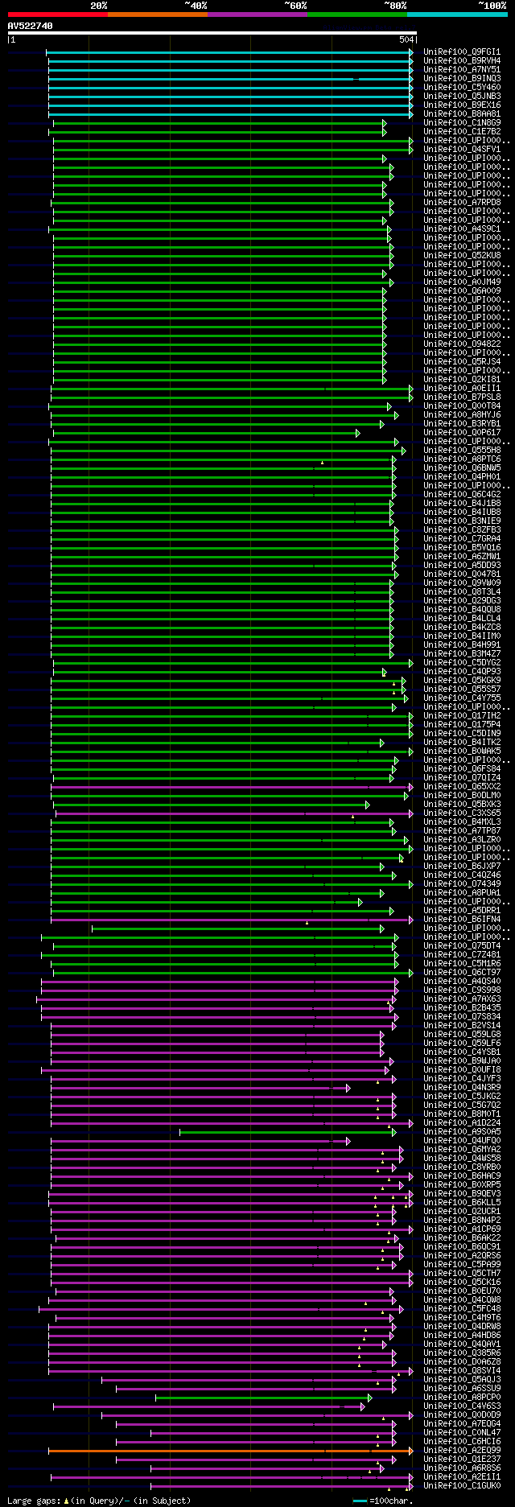Select the query name AV522740
The image size is (515, 1507).
pyautogui.click(x=30, y=26)
